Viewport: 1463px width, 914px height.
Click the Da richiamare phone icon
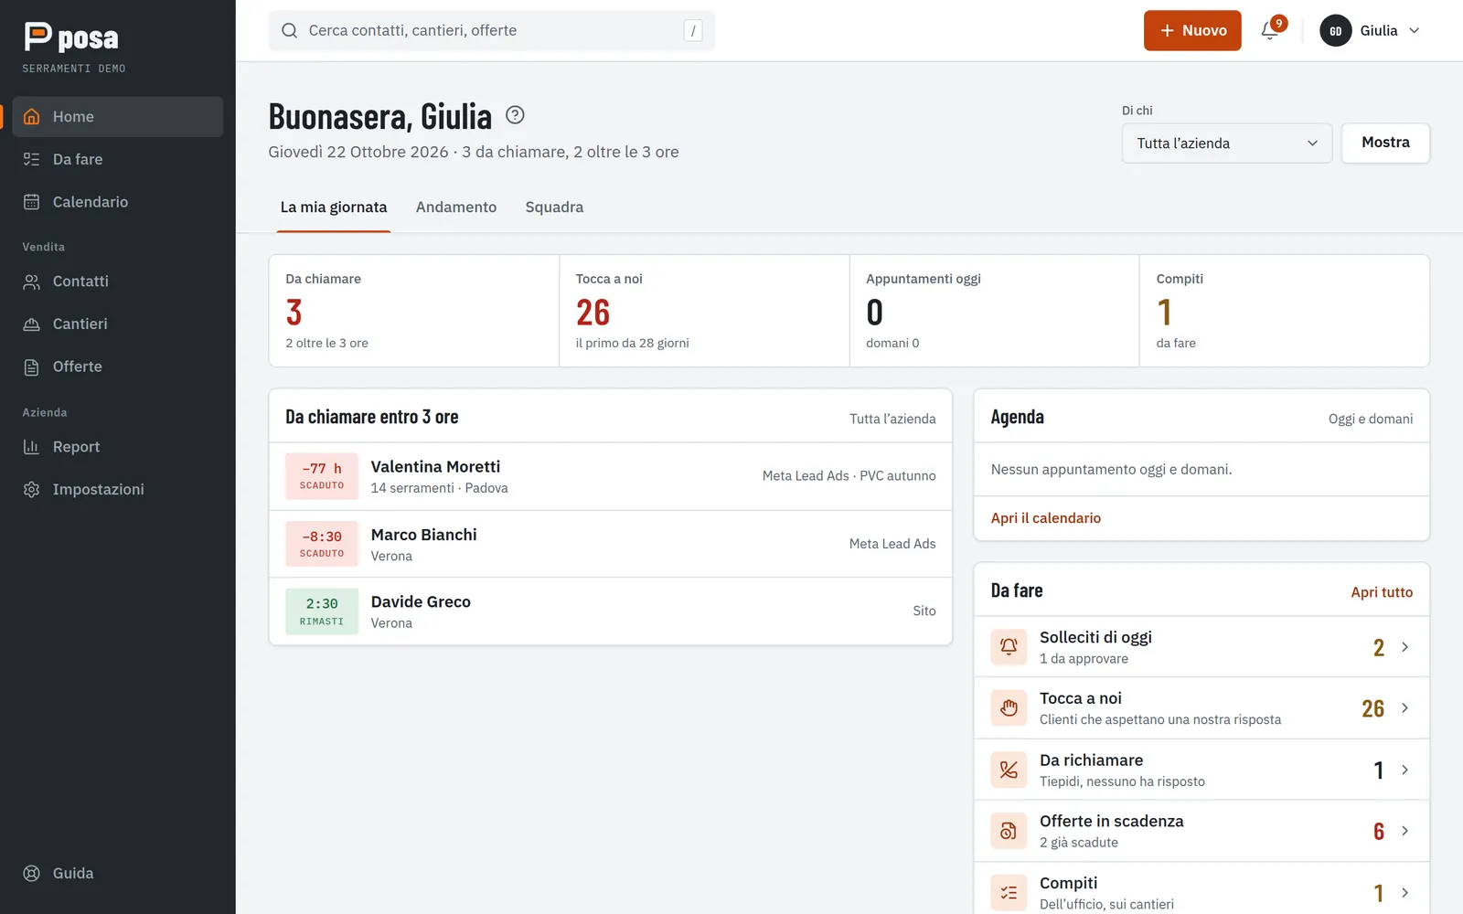tap(1009, 770)
